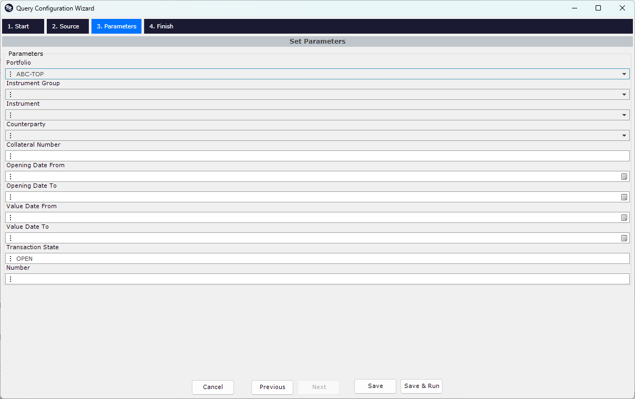Go to the 1. Start step tab
This screenshot has height=399, width=635.
[23, 26]
